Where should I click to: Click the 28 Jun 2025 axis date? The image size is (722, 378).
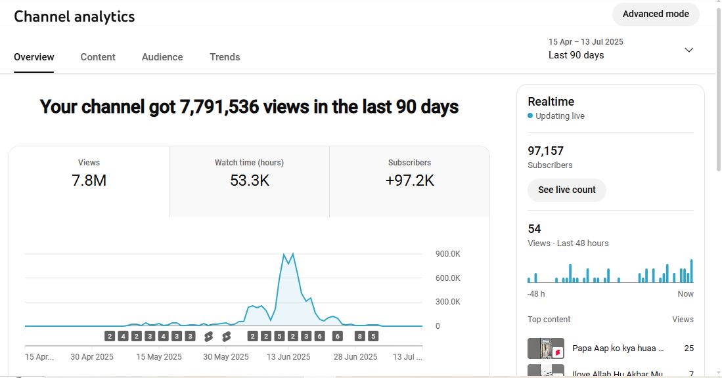click(355, 357)
